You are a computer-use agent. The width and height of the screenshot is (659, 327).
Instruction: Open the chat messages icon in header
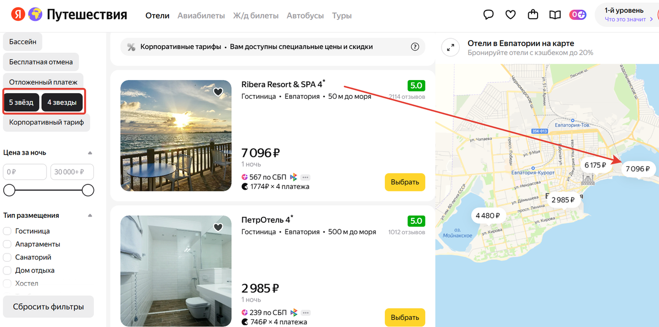click(488, 15)
